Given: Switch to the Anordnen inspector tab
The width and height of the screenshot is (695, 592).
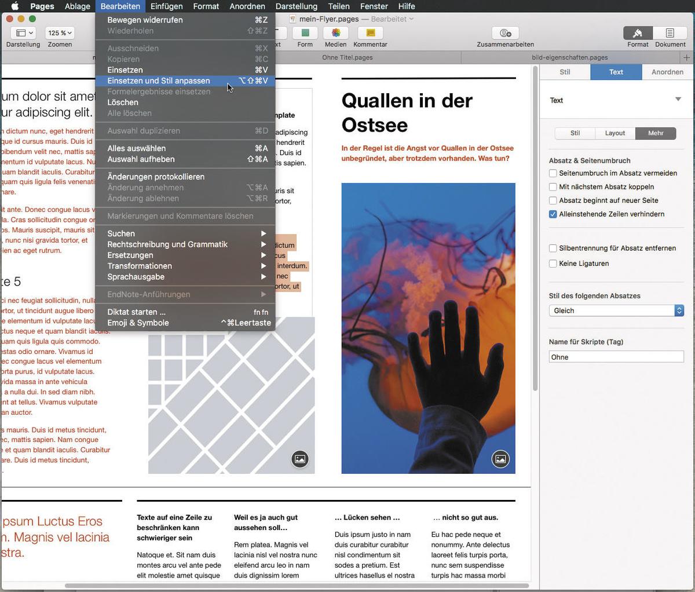Looking at the screenshot, I should pos(667,72).
